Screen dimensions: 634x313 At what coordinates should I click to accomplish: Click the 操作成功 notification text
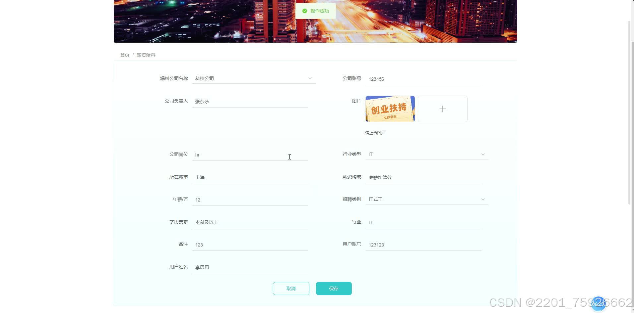point(320,11)
